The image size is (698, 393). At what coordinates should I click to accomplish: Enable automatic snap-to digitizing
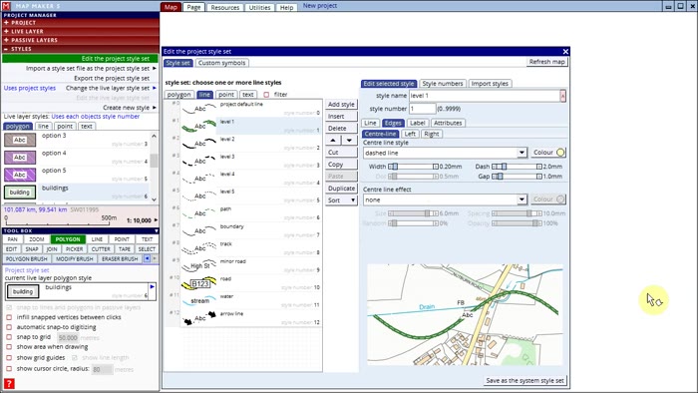(x=9, y=327)
